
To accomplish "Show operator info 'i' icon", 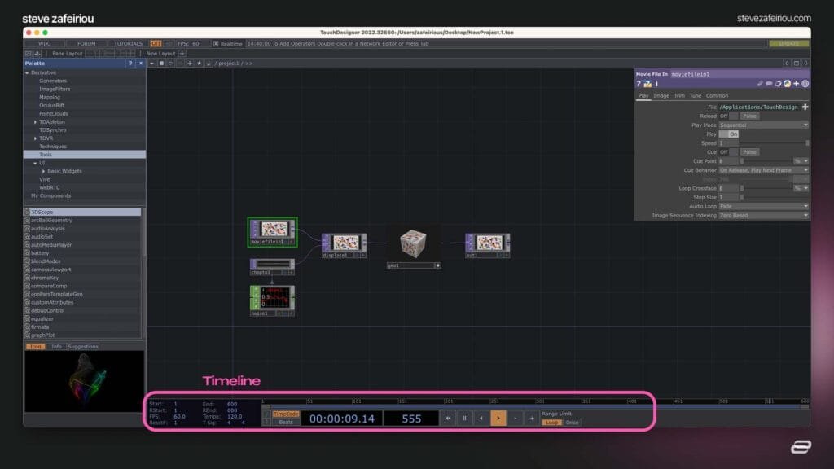I will [x=656, y=84].
